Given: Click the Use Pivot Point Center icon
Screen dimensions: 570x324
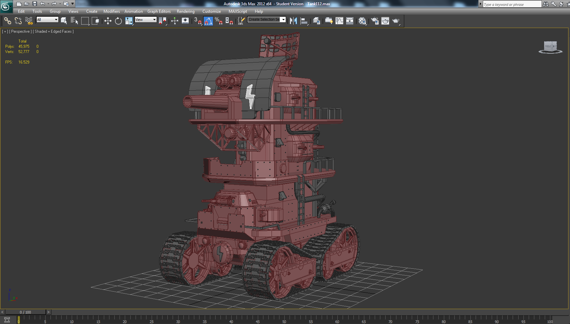Looking at the screenshot, I should point(162,21).
